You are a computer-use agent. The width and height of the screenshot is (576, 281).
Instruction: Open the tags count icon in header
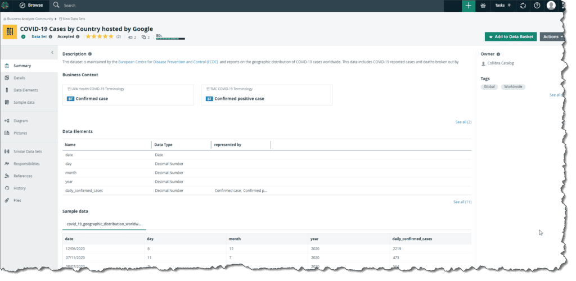(x=132, y=37)
